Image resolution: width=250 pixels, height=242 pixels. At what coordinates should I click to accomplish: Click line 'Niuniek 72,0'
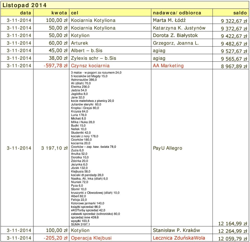(79, 182)
